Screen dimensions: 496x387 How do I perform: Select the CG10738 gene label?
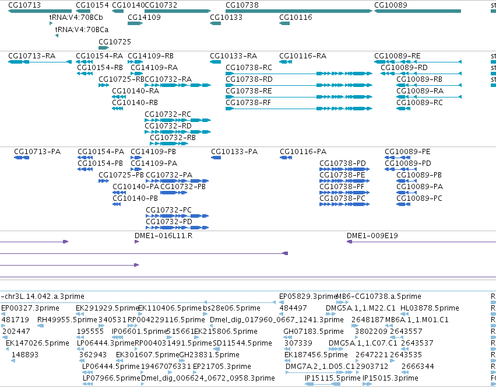(242, 5)
